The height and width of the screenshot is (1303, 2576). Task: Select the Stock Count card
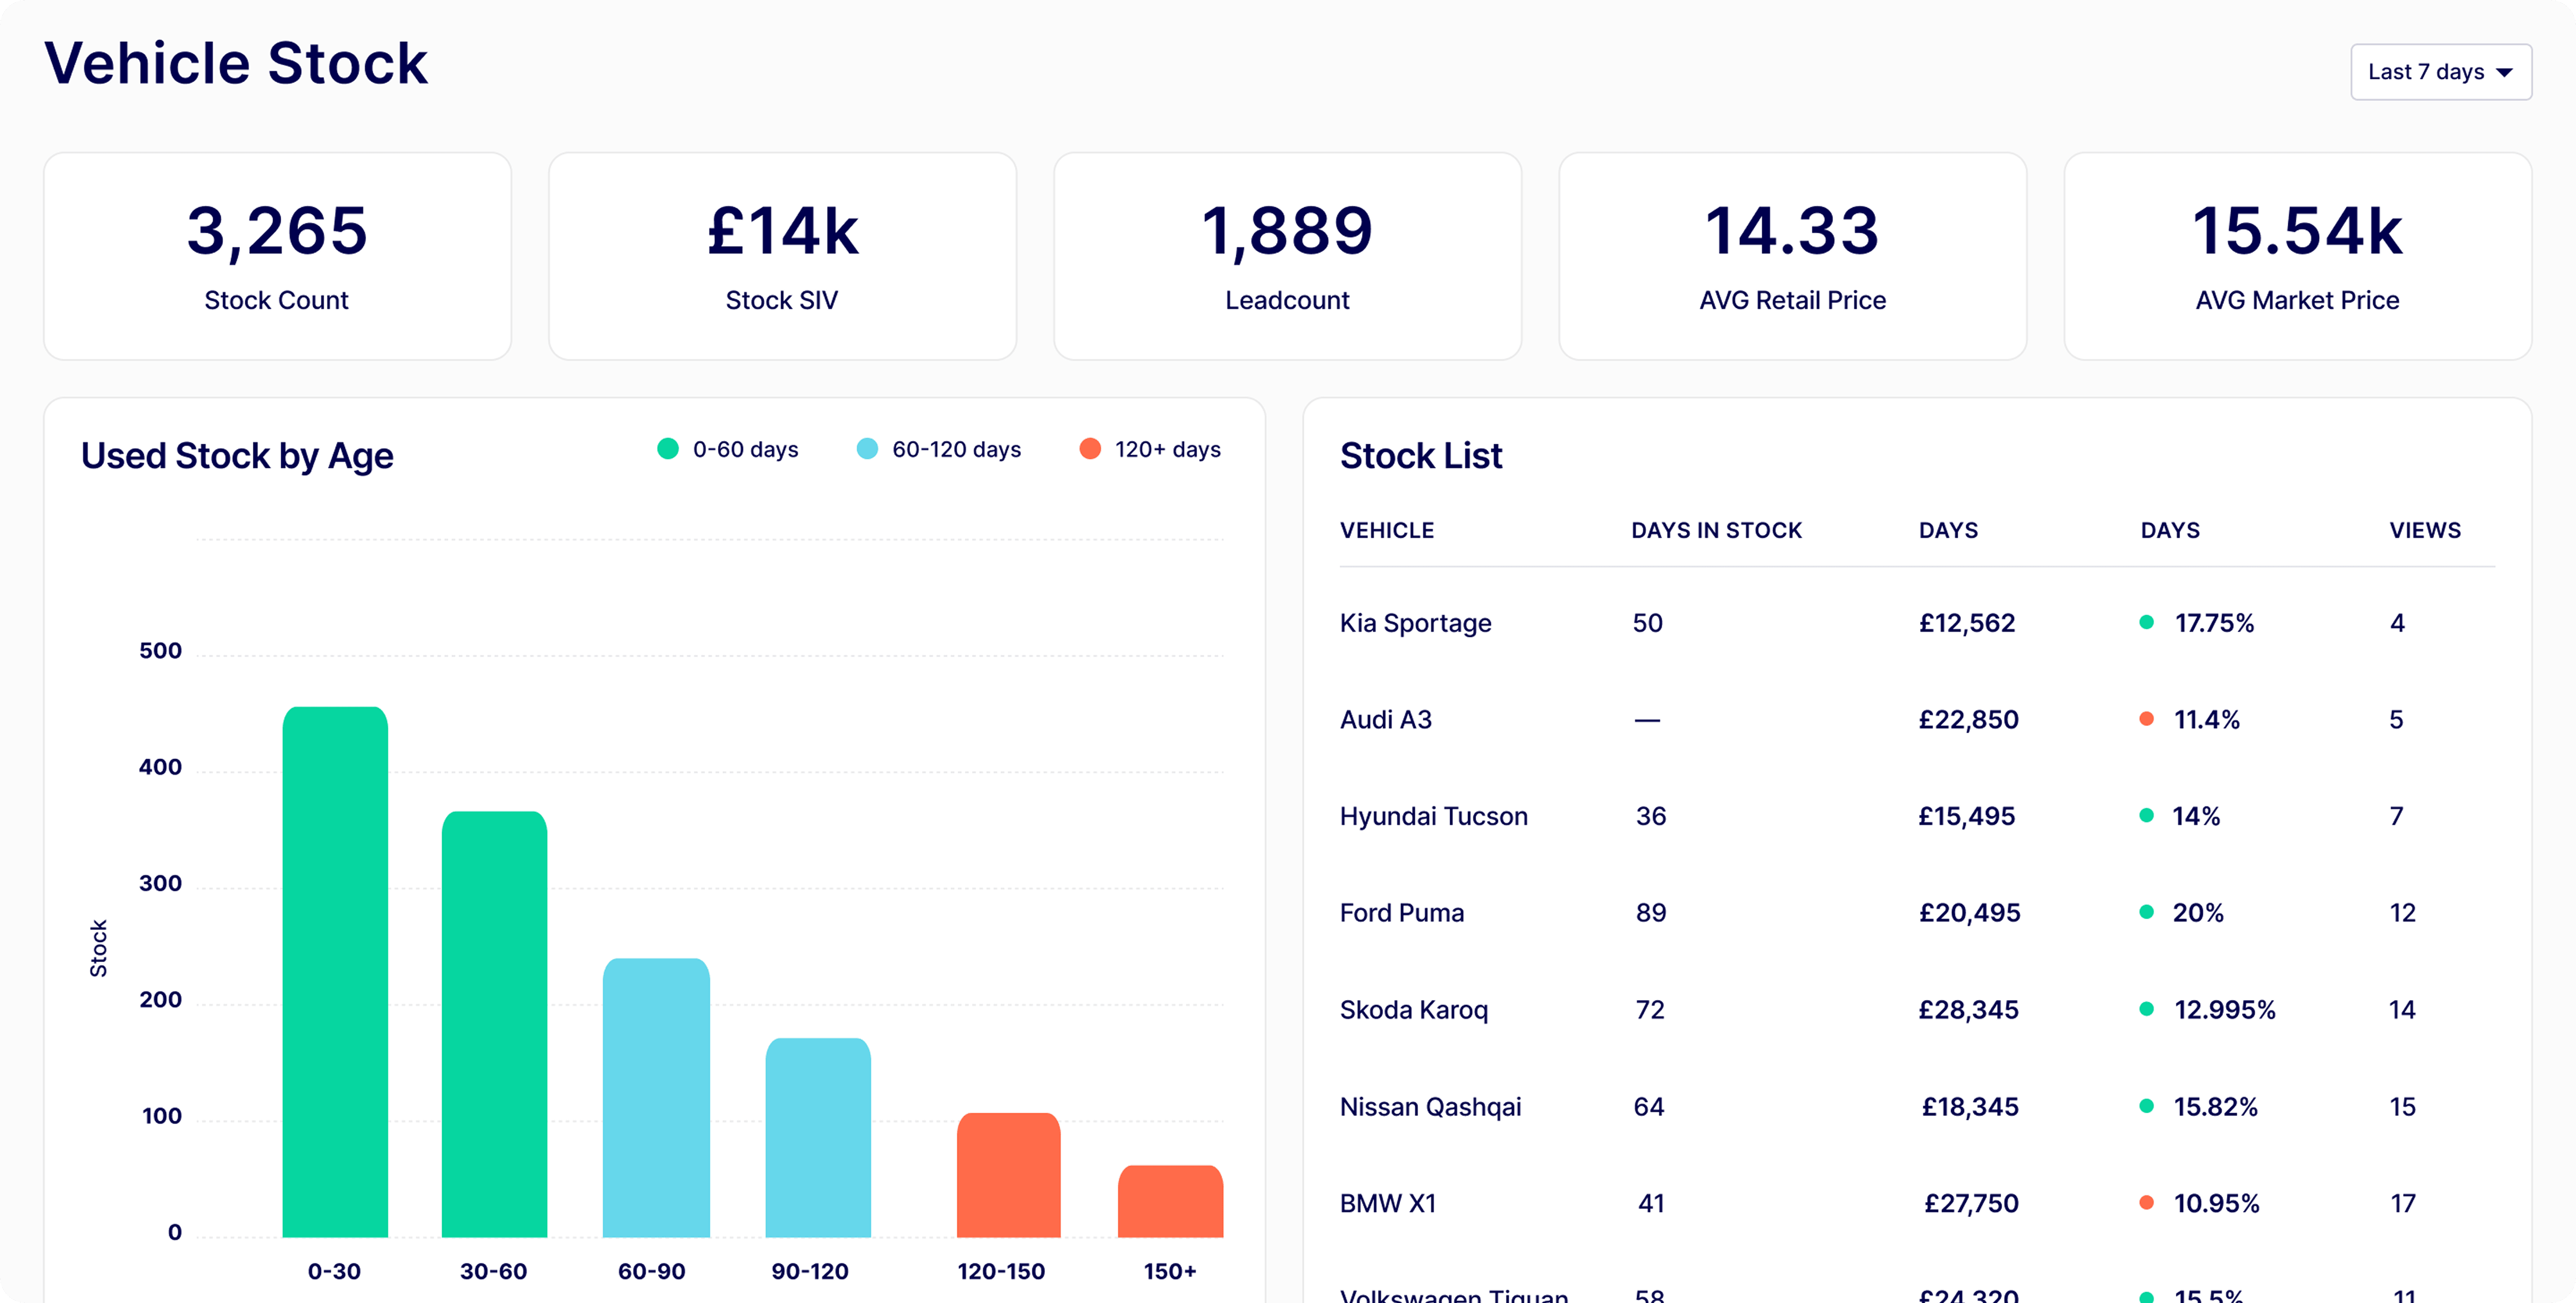tap(277, 256)
